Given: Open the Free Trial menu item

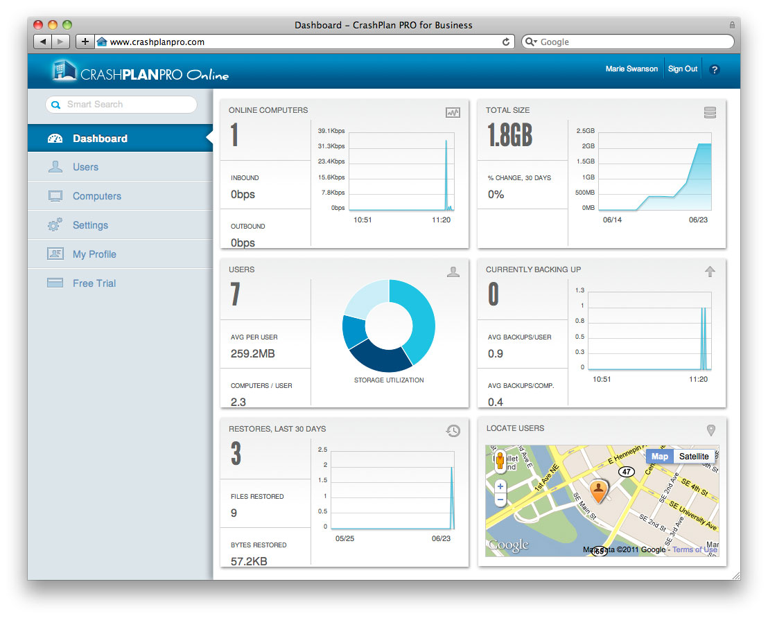Looking at the screenshot, I should coord(121,283).
